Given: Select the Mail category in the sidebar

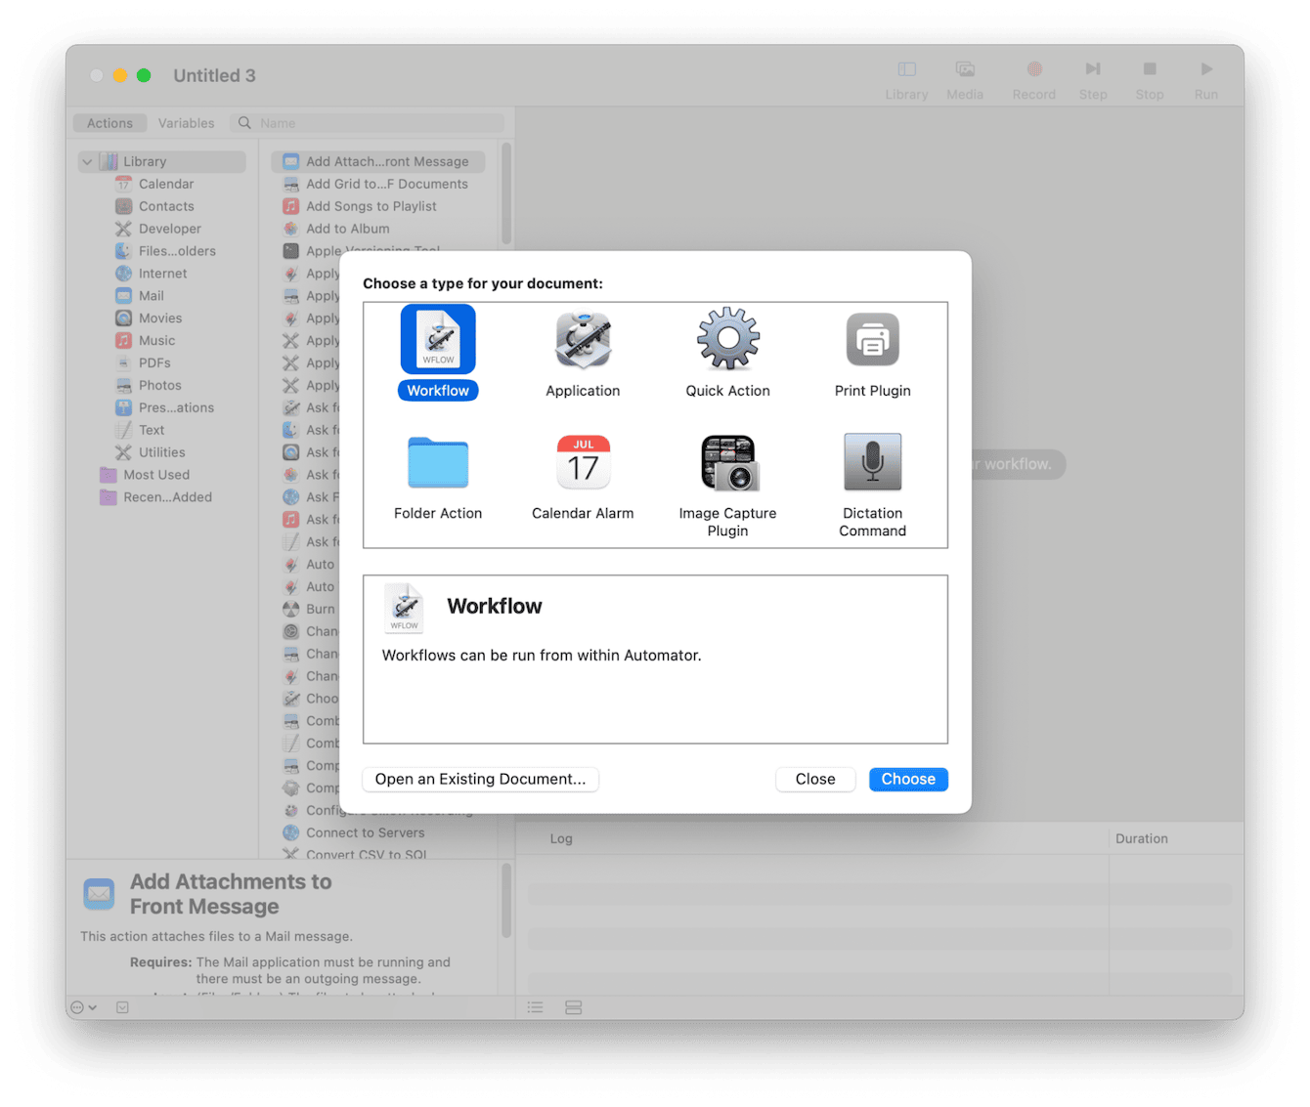Looking at the screenshot, I should (153, 295).
